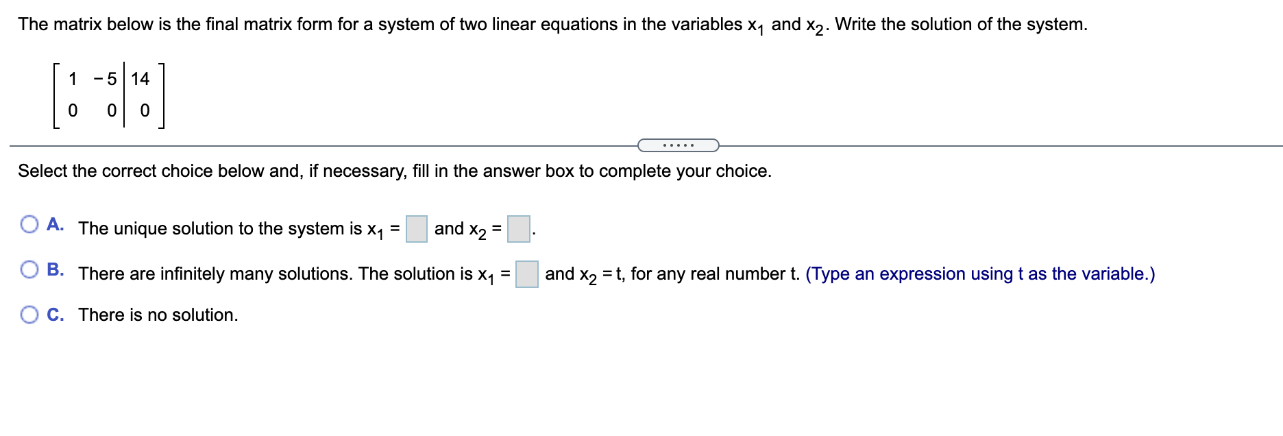Click 'Select the correct choice below' text
Screen dimensions: 1283x436
coord(395,171)
